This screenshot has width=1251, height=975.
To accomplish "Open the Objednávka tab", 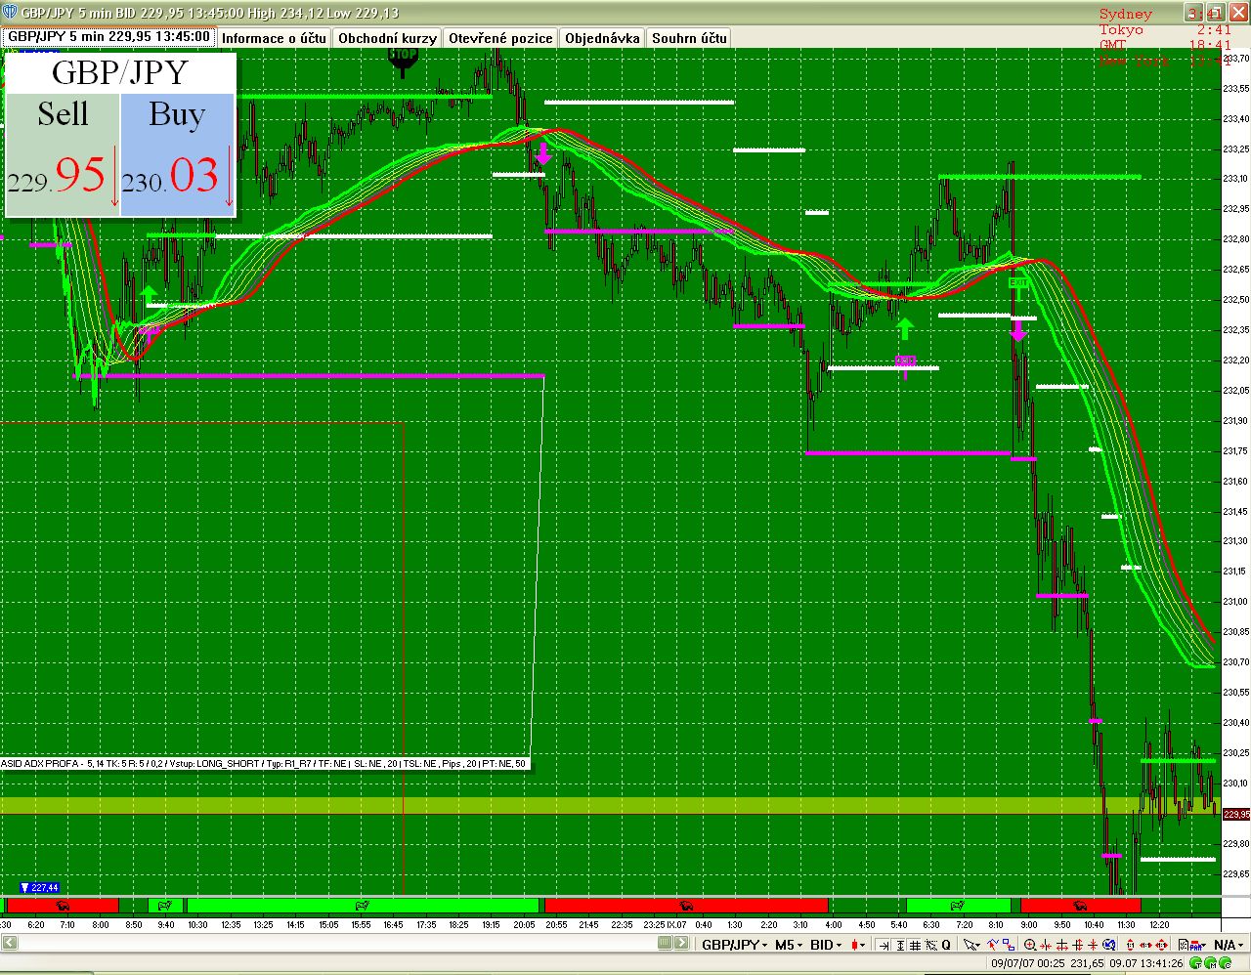I will point(602,38).
